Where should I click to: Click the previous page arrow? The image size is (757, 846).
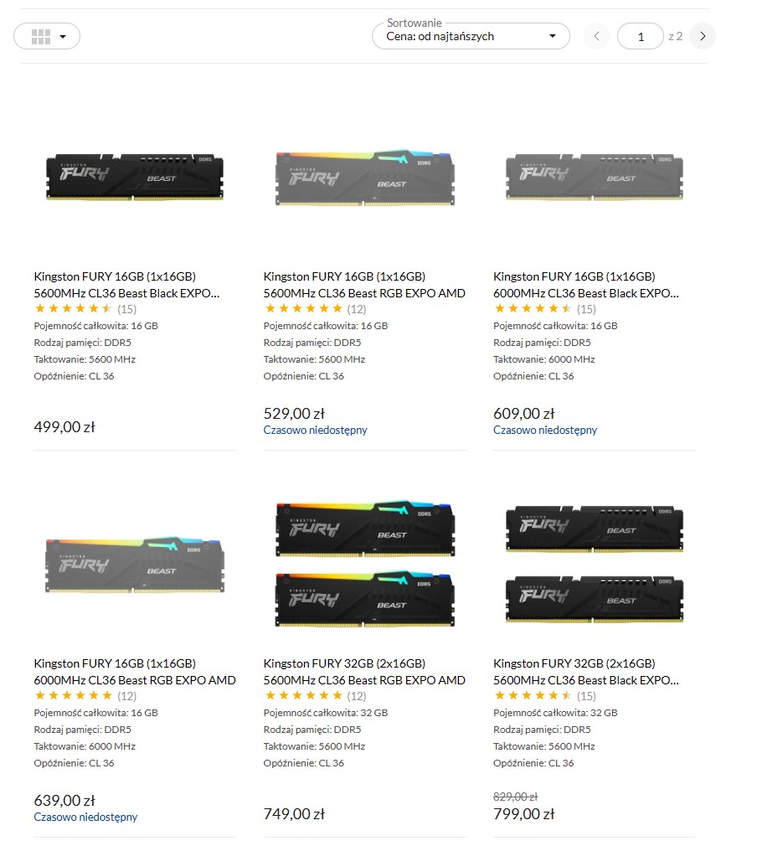[x=597, y=36]
